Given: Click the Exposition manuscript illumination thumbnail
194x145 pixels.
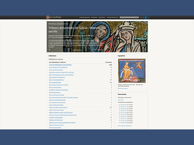Looking at the screenshot, I should click(132, 71).
